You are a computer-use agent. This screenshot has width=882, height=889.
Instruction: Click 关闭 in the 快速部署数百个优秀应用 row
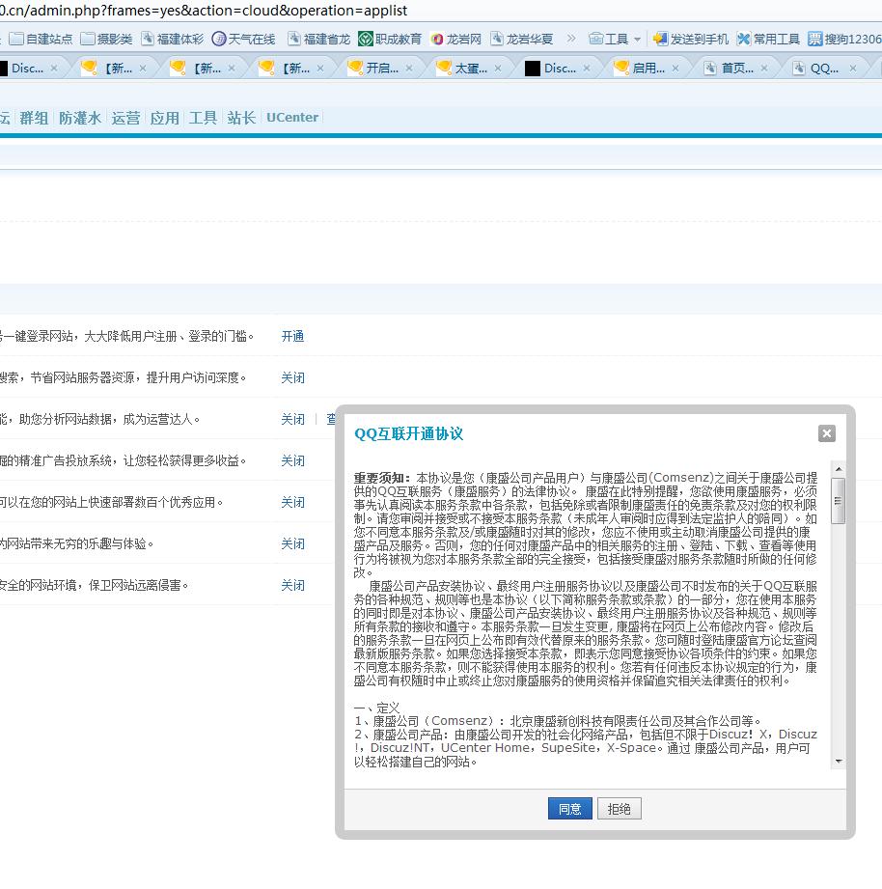[x=292, y=502]
